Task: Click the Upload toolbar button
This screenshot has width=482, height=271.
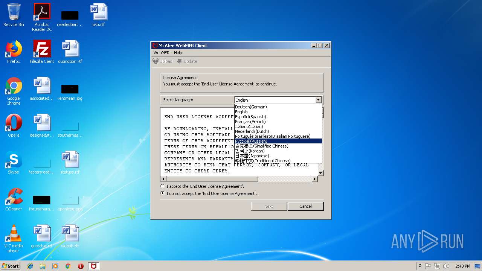Action: point(162,61)
